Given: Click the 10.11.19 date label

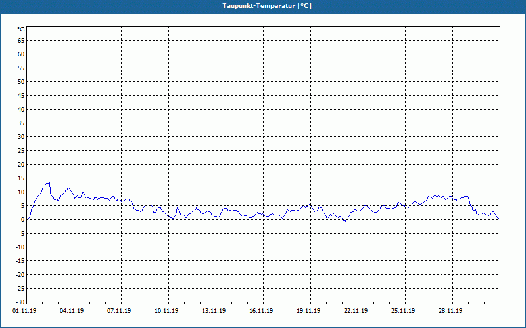Looking at the screenshot, I should click(166, 311).
